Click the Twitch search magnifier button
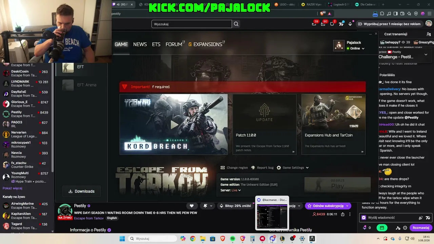This screenshot has height=244, width=434. pyautogui.click(x=236, y=24)
